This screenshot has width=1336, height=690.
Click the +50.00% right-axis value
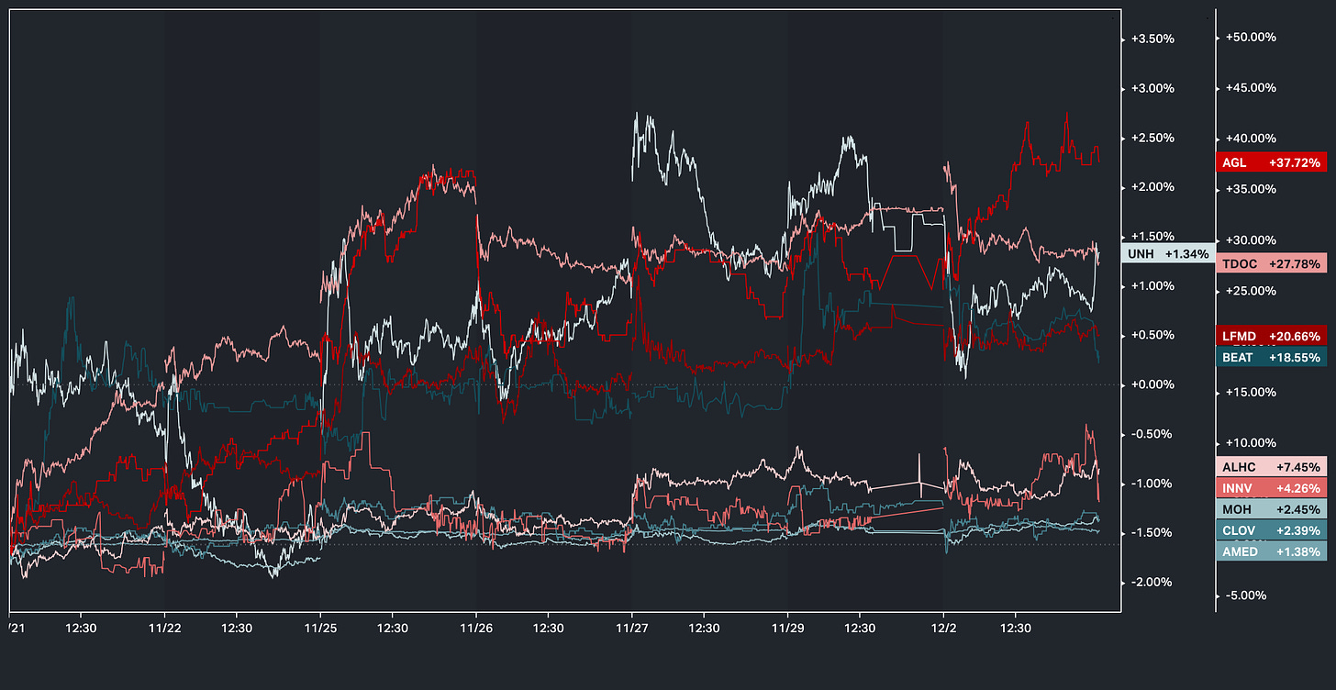point(1251,38)
